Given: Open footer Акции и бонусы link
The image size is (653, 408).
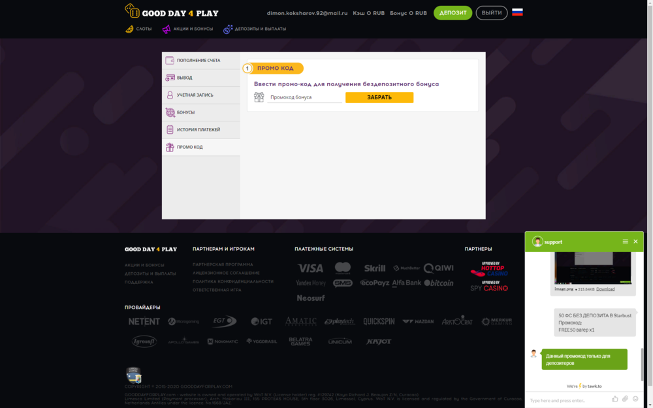Looking at the screenshot, I should (x=144, y=265).
